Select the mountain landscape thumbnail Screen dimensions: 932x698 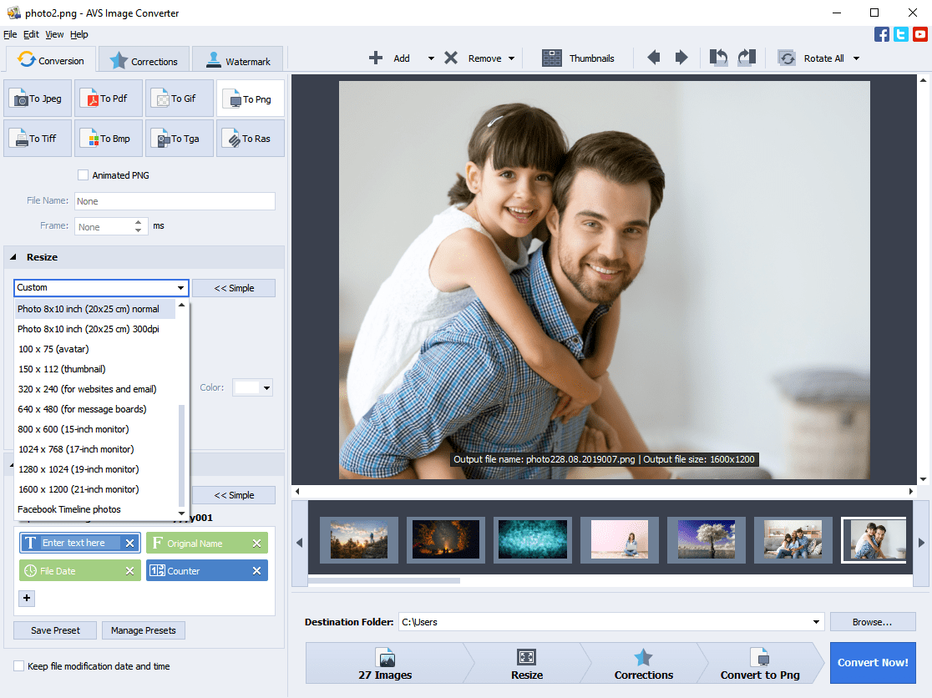(358, 539)
